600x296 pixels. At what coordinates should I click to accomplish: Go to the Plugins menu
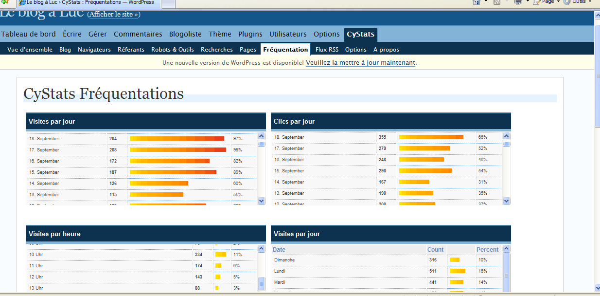tap(250, 34)
